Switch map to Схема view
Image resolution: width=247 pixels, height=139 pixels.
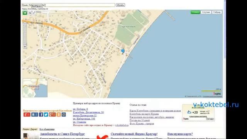195,12
